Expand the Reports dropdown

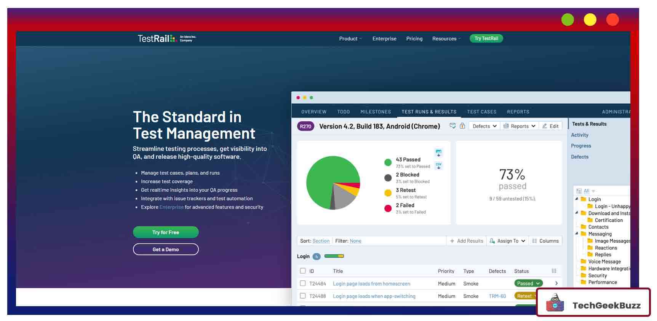point(519,126)
